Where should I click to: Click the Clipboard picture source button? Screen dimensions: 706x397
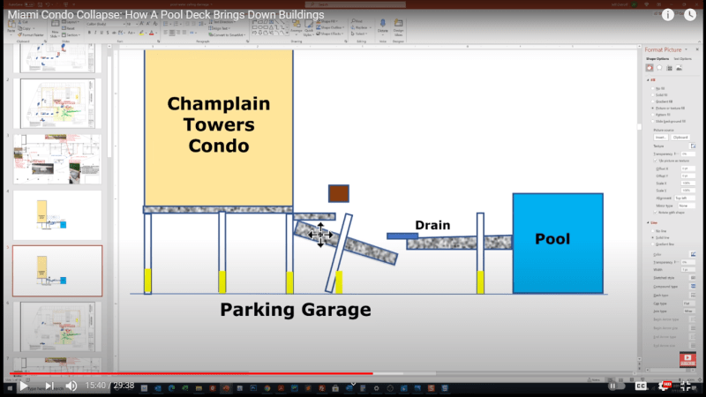(680, 138)
